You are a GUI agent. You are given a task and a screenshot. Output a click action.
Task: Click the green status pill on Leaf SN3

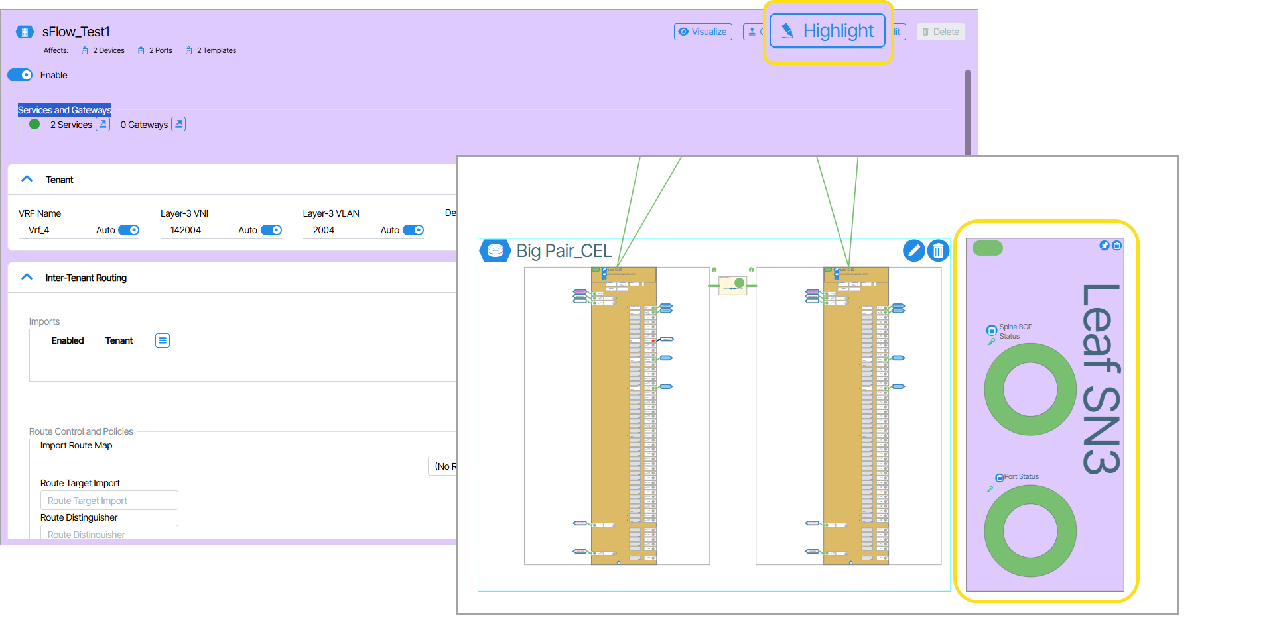[987, 248]
